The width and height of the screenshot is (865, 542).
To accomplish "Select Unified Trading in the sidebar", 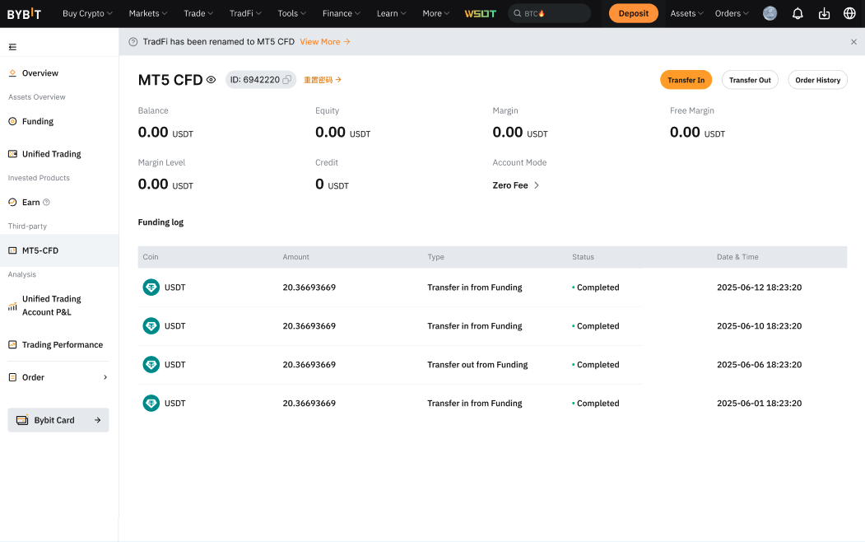I will click(51, 154).
